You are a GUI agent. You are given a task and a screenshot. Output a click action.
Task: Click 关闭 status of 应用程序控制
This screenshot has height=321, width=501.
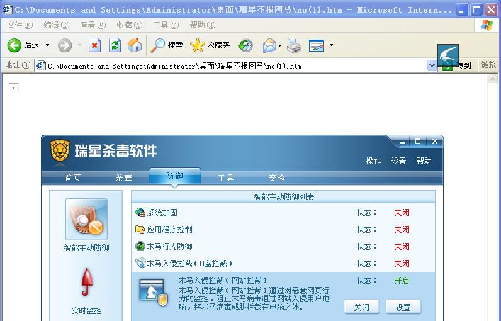[402, 229]
